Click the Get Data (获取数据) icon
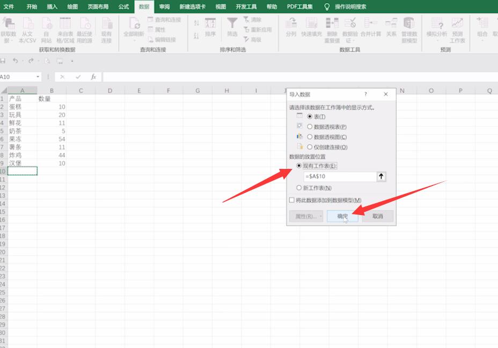498x348 pixels. (8, 24)
